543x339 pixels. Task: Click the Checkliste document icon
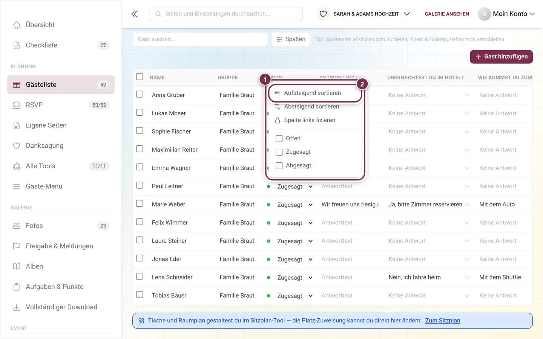click(17, 45)
